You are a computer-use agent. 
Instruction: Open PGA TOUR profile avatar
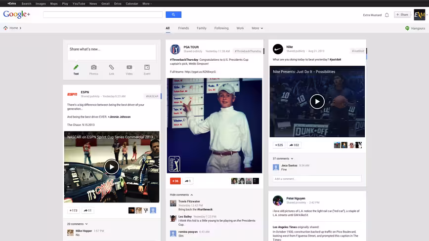tap(175, 49)
